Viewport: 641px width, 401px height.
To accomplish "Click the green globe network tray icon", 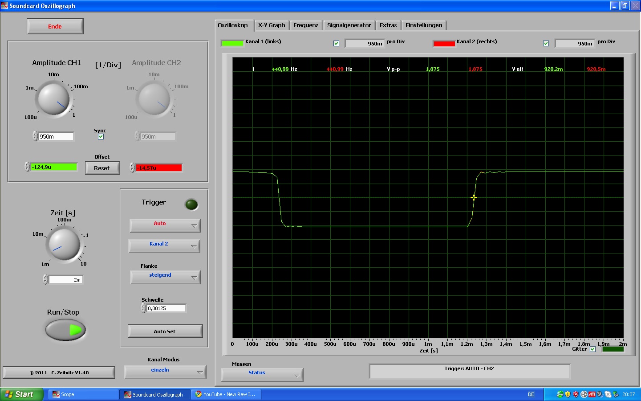I will (x=560, y=394).
